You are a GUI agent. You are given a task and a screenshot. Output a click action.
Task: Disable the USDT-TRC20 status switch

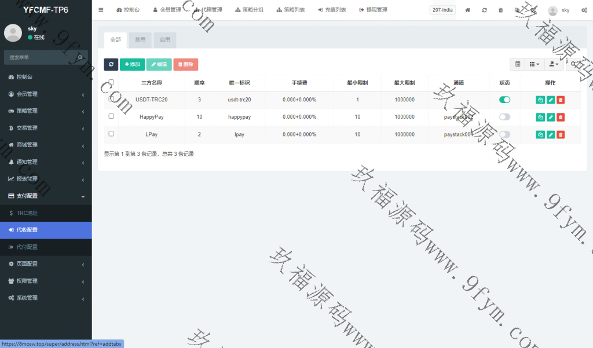point(504,100)
